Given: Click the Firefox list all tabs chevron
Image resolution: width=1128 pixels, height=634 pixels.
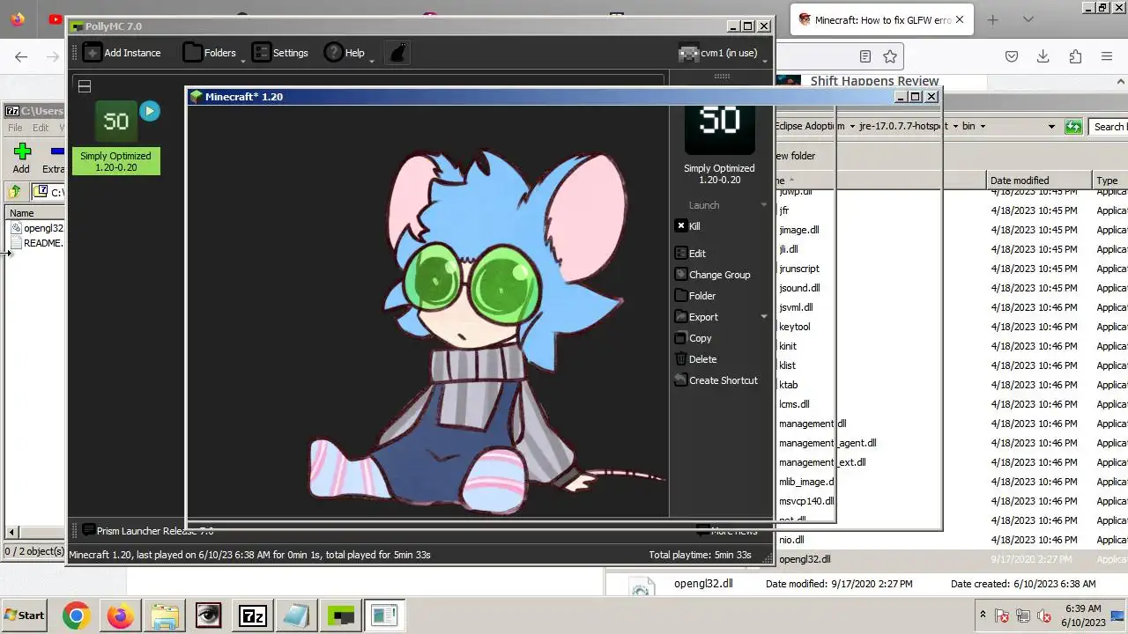Looking at the screenshot, I should (x=1028, y=19).
